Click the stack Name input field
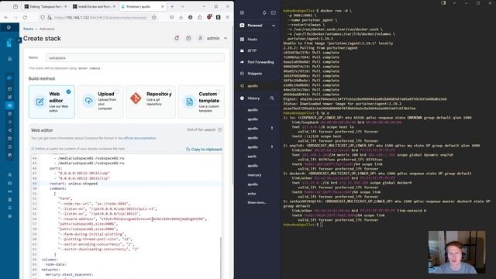The height and width of the screenshot is (279, 496). click(x=135, y=58)
